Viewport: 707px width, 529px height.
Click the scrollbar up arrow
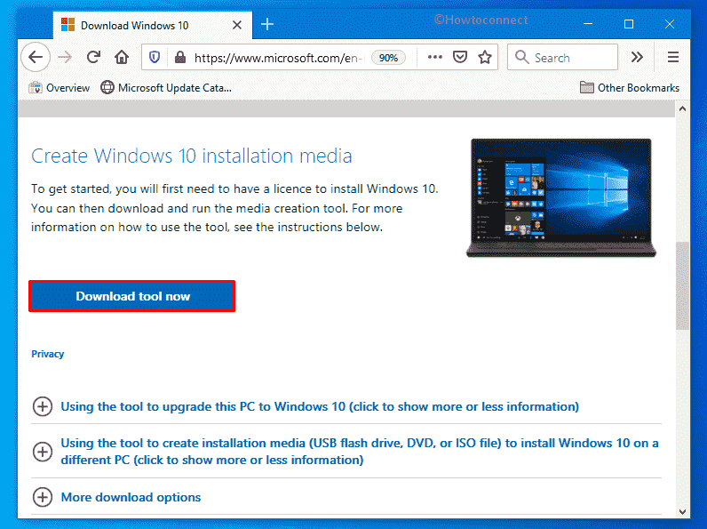pos(682,108)
